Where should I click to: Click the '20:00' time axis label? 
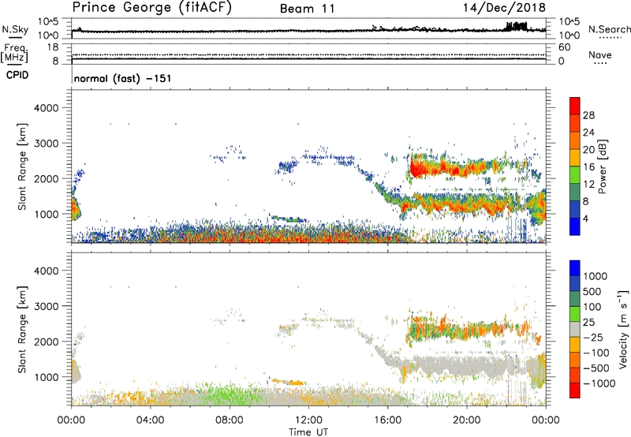[x=467, y=420]
